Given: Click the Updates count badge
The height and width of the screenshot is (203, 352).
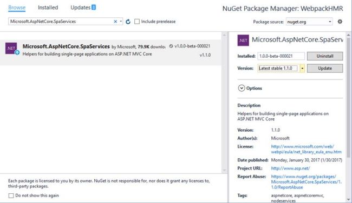Looking at the screenshot, I should (94, 8).
